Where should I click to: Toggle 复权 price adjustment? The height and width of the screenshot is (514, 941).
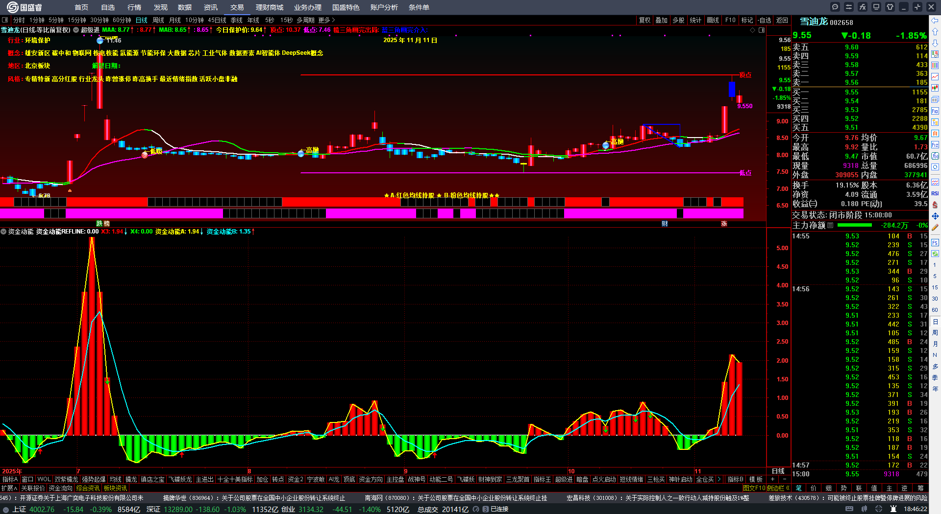click(644, 20)
